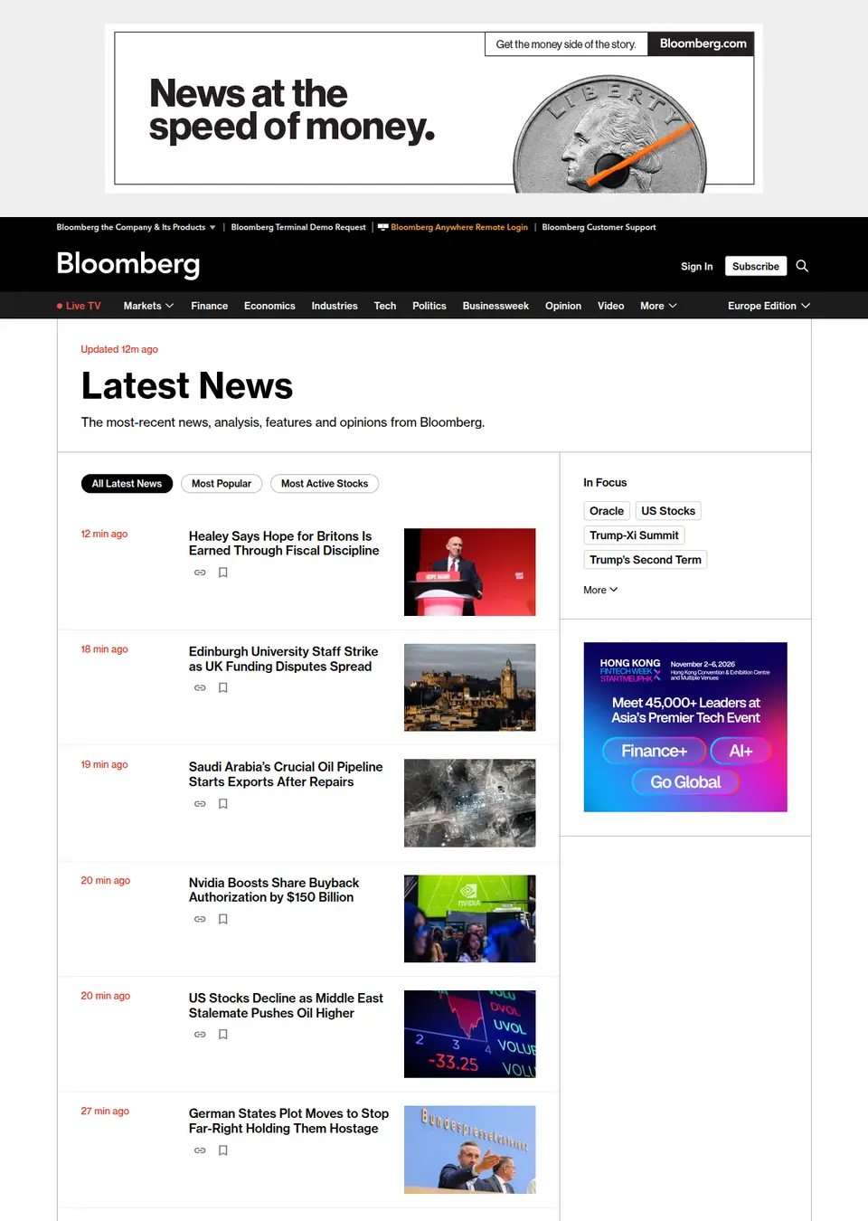This screenshot has width=868, height=1221.
Task: Click Bloomberg.com in top banner ad
Action: pyautogui.click(x=703, y=43)
